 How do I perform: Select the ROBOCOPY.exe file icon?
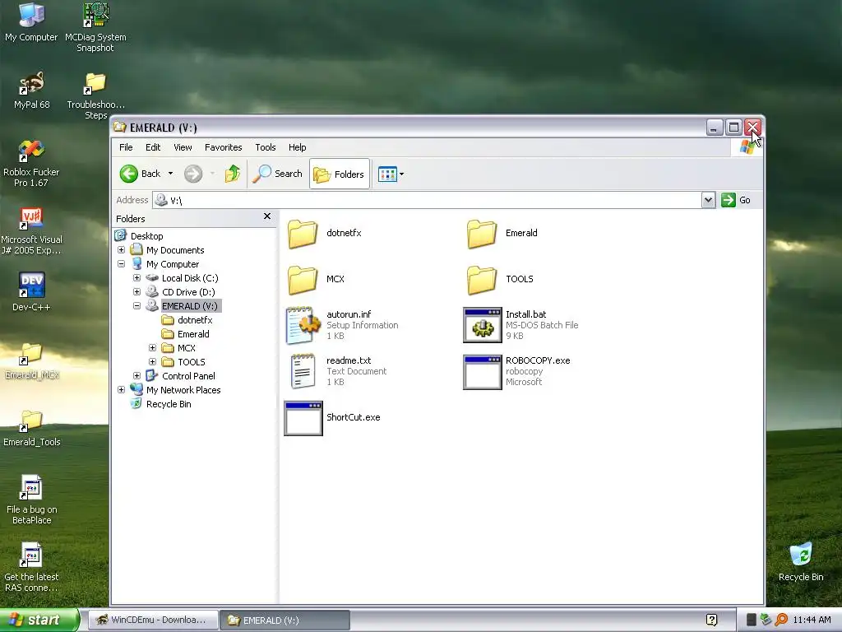[482, 371]
